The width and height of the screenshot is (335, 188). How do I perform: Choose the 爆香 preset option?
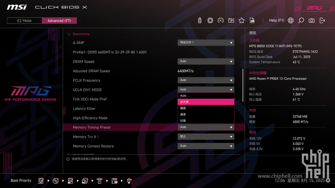coord(206,108)
